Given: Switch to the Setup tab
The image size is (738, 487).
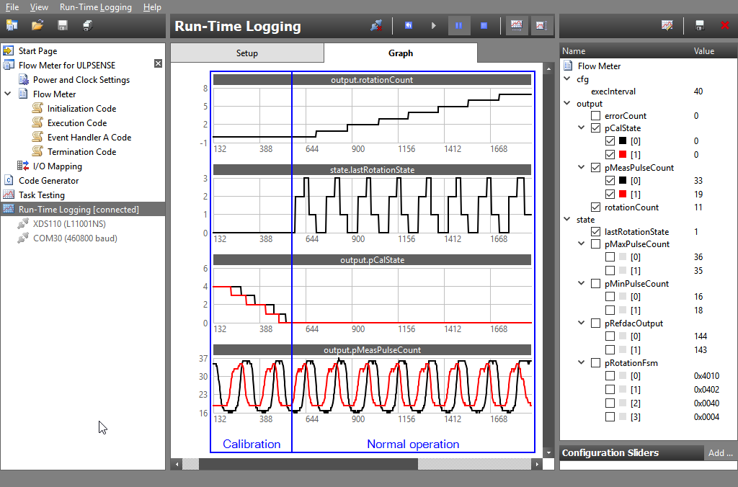Looking at the screenshot, I should coord(246,53).
